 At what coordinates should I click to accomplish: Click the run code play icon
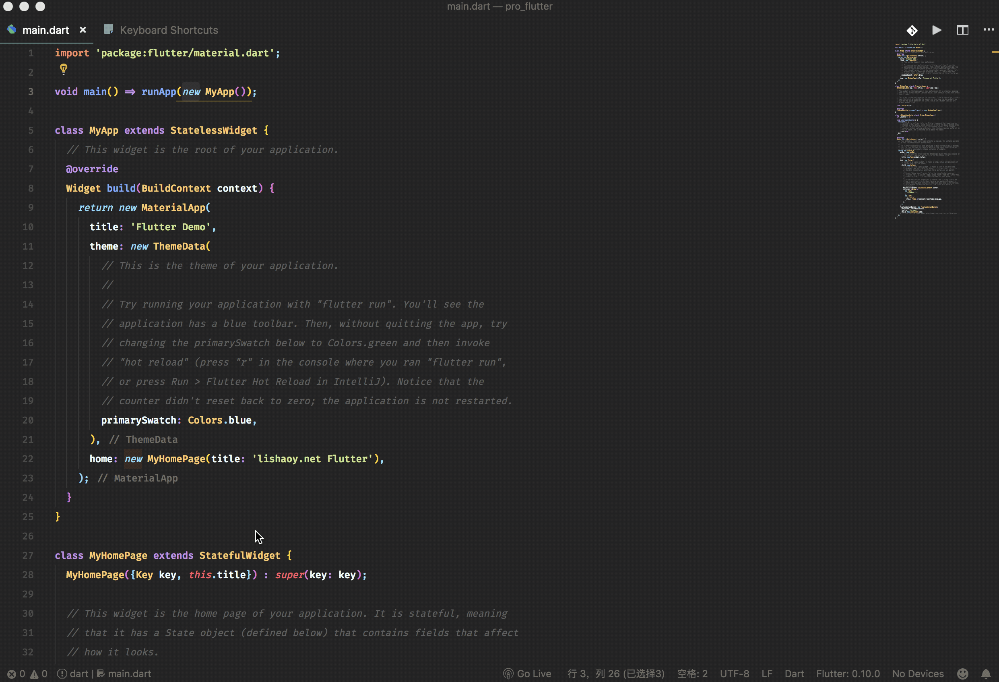pos(937,30)
